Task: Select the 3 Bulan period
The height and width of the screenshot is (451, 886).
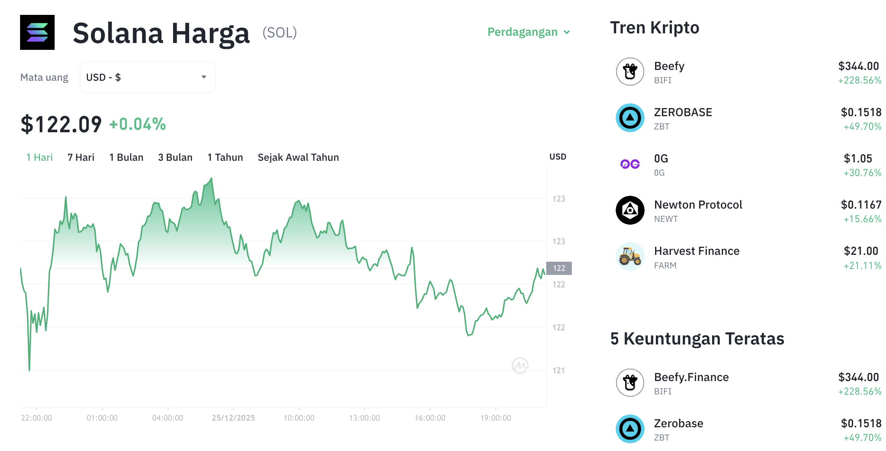Action: (x=175, y=157)
